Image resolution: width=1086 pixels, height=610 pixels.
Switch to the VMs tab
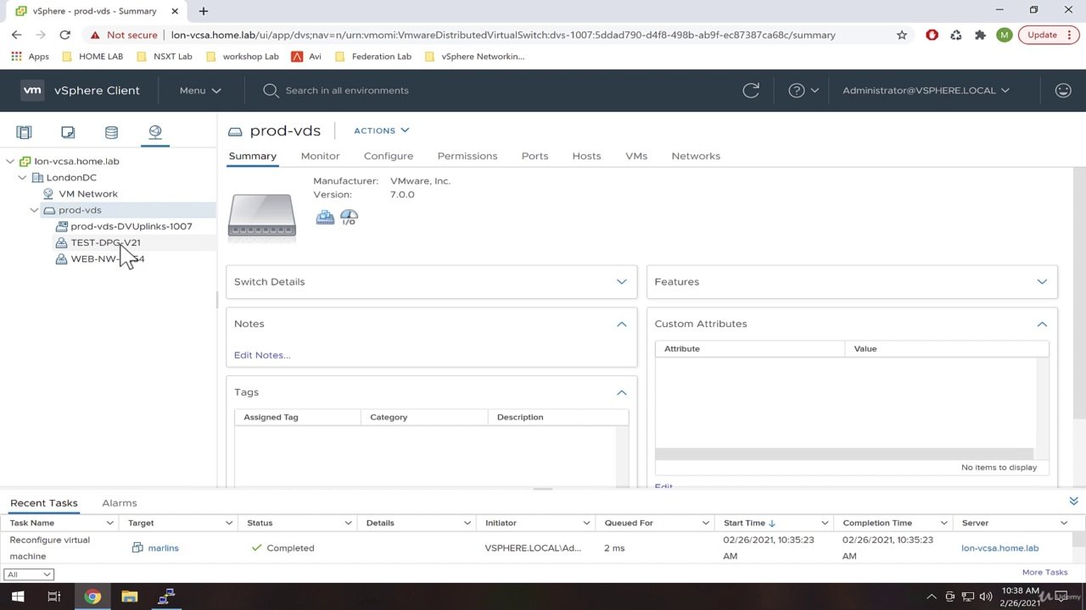pos(636,156)
